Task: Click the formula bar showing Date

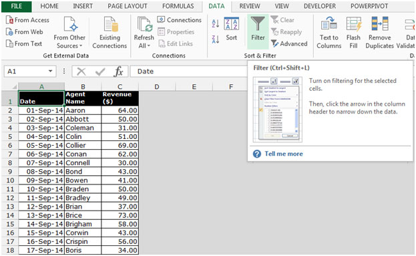Action: [188, 72]
